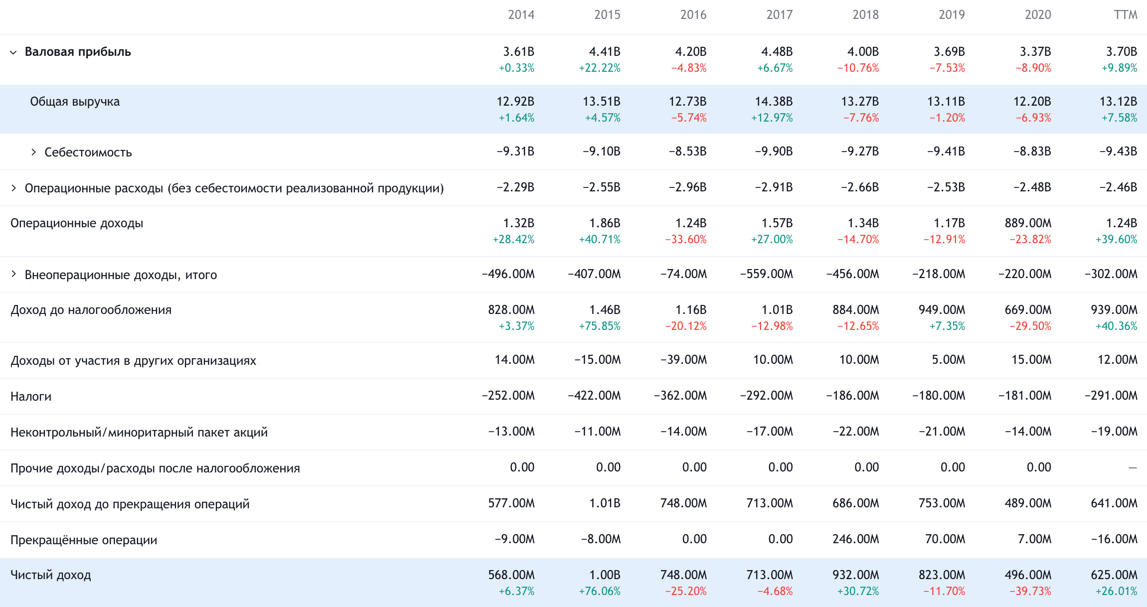Click pretax income change +75.85%
Screen dimensions: 1147x607
pyautogui.click(x=600, y=326)
